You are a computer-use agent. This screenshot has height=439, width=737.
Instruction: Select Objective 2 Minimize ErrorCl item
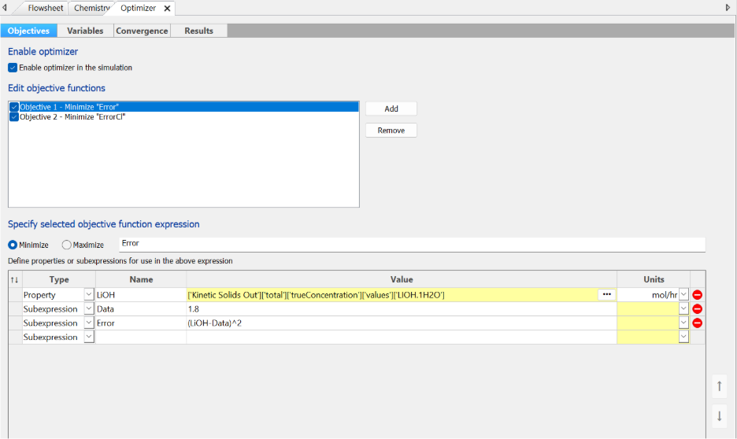[72, 117]
